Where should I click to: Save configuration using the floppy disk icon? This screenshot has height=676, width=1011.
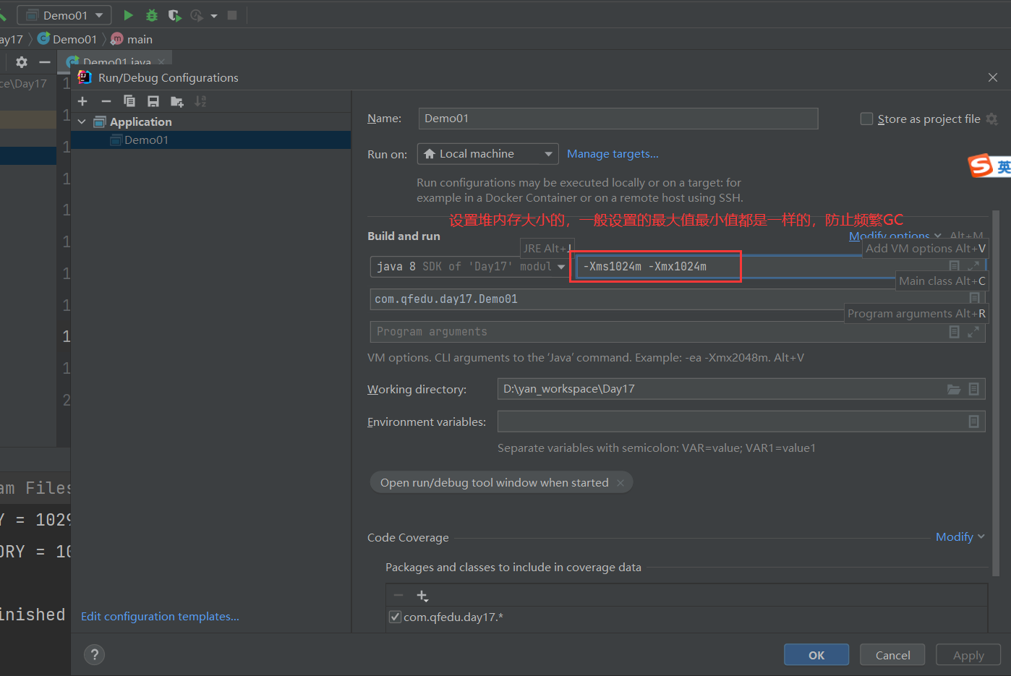[153, 101]
